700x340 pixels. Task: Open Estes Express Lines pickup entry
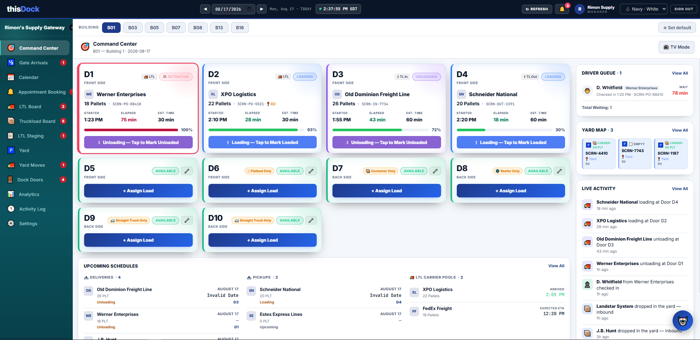coord(324,320)
